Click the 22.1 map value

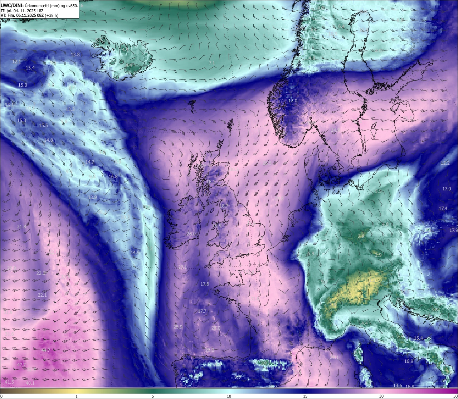pos(42,295)
